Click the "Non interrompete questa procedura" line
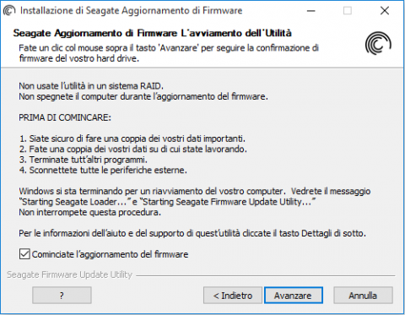Image resolution: width=405 pixels, height=315 pixels. click(x=90, y=212)
